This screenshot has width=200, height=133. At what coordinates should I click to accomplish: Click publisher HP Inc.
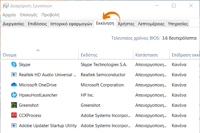[x=87, y=95]
